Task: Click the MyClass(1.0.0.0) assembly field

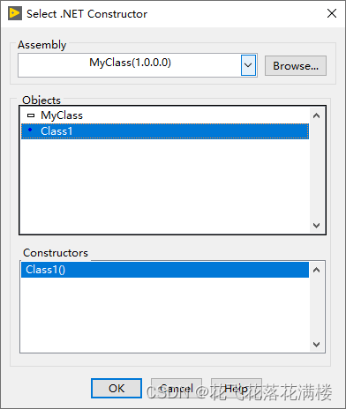Action: tap(130, 65)
